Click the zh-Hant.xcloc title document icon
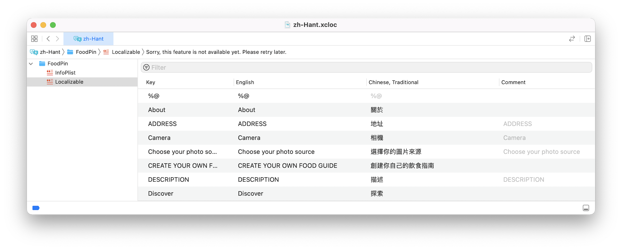The image size is (622, 250). pyautogui.click(x=287, y=25)
